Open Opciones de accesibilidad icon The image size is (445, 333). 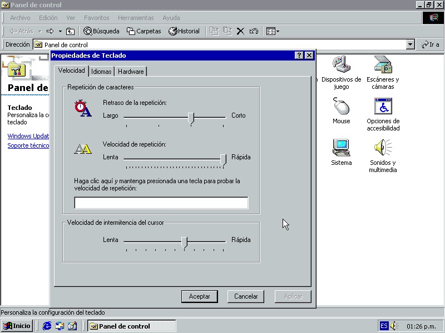coord(383,114)
